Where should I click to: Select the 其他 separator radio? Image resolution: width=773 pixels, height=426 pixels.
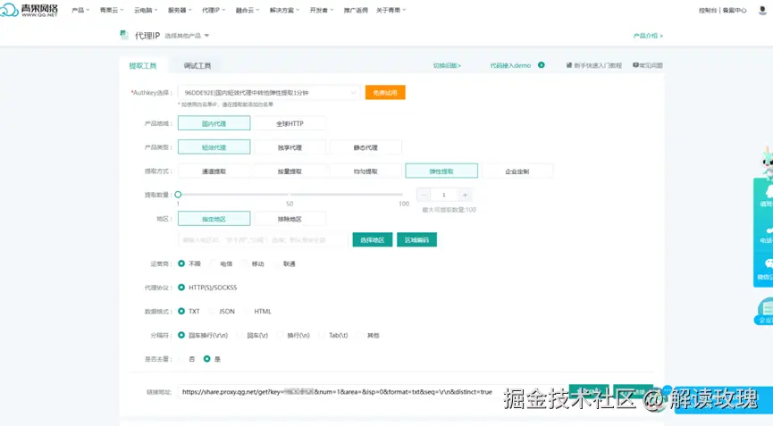360,335
